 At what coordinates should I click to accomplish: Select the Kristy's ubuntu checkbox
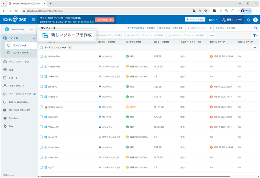click(41, 107)
